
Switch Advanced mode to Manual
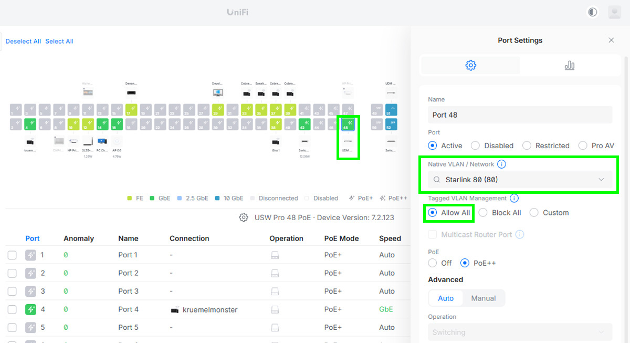coord(483,298)
